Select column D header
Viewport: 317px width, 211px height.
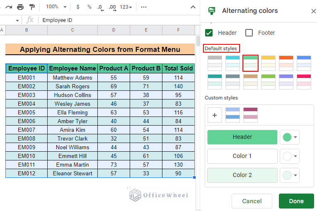(x=114, y=30)
